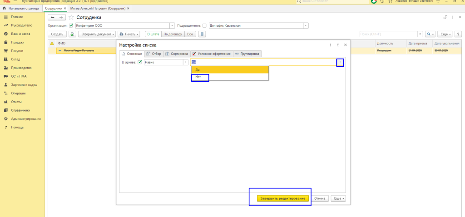
Task: Click the copy link chain icon
Action: (445, 17)
